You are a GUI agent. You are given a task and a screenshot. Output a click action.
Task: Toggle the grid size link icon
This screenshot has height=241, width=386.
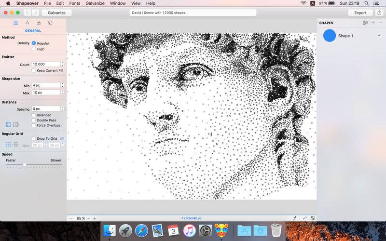pos(62,139)
